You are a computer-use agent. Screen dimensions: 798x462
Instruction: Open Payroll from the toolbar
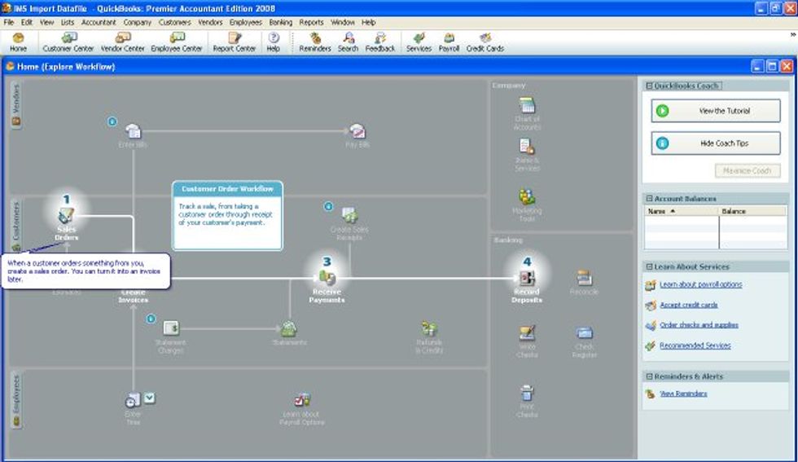(449, 42)
